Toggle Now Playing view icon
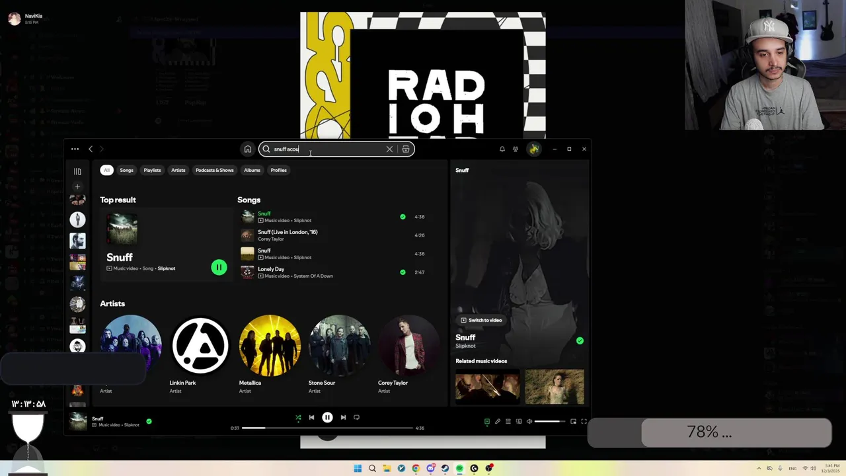This screenshot has height=476, width=846. (487, 421)
